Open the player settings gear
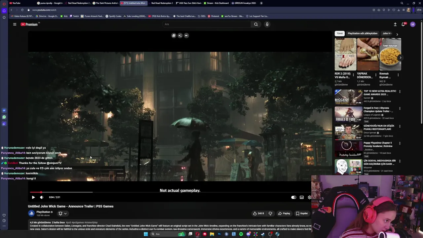423x238 pixels. click(x=309, y=197)
